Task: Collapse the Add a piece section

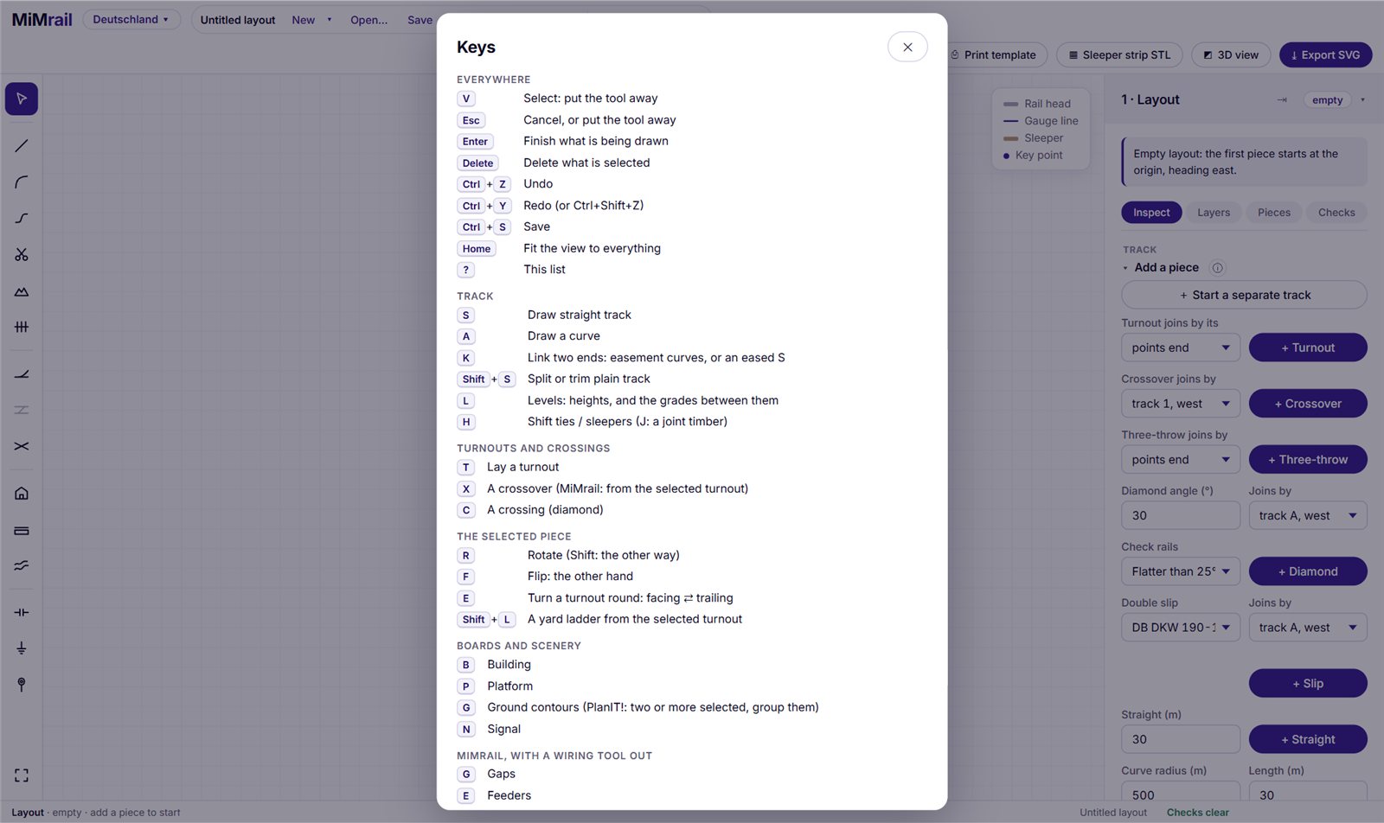Action: coord(1125,268)
